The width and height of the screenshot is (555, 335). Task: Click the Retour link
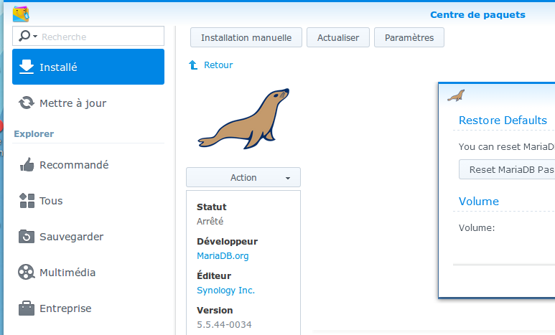tap(218, 65)
